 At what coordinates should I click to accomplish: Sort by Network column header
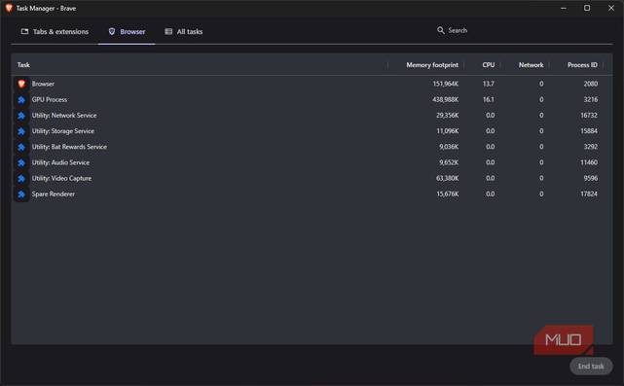tap(531, 65)
